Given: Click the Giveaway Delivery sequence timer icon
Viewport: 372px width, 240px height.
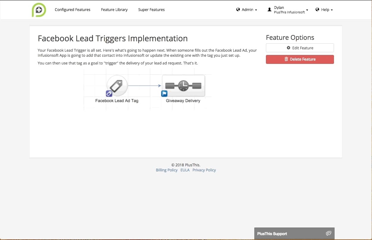Looking at the screenshot, I should click(183, 86).
